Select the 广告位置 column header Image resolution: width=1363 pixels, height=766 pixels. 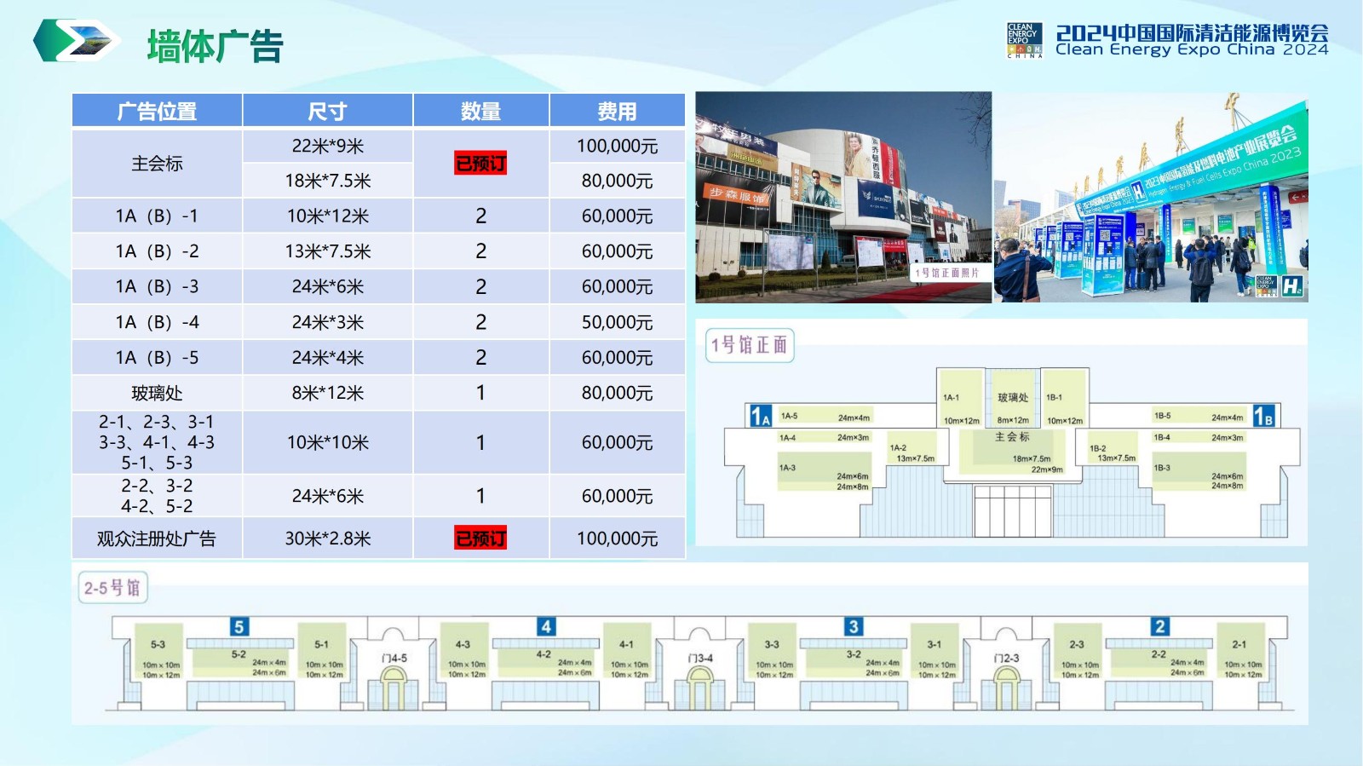tap(157, 111)
